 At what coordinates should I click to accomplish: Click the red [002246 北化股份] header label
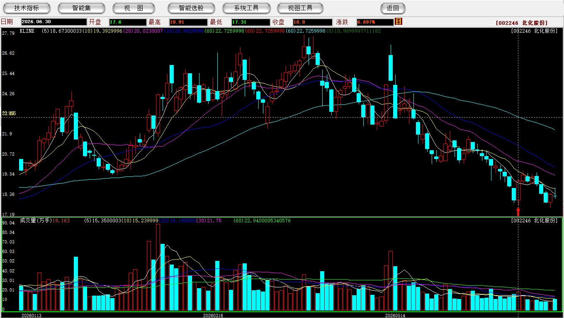(522, 23)
